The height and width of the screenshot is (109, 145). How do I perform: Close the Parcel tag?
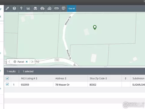pos(27,62)
